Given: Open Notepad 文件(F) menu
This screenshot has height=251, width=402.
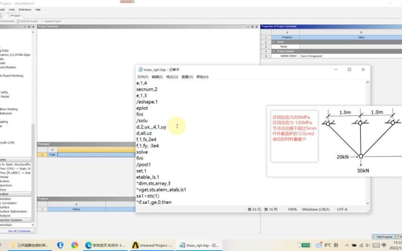Looking at the screenshot, I should 142,77.
